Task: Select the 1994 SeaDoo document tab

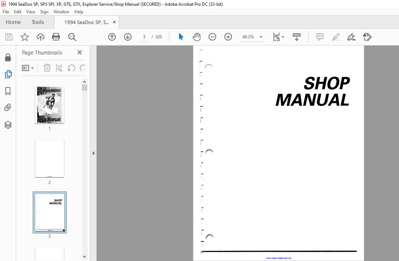Action: click(x=86, y=22)
